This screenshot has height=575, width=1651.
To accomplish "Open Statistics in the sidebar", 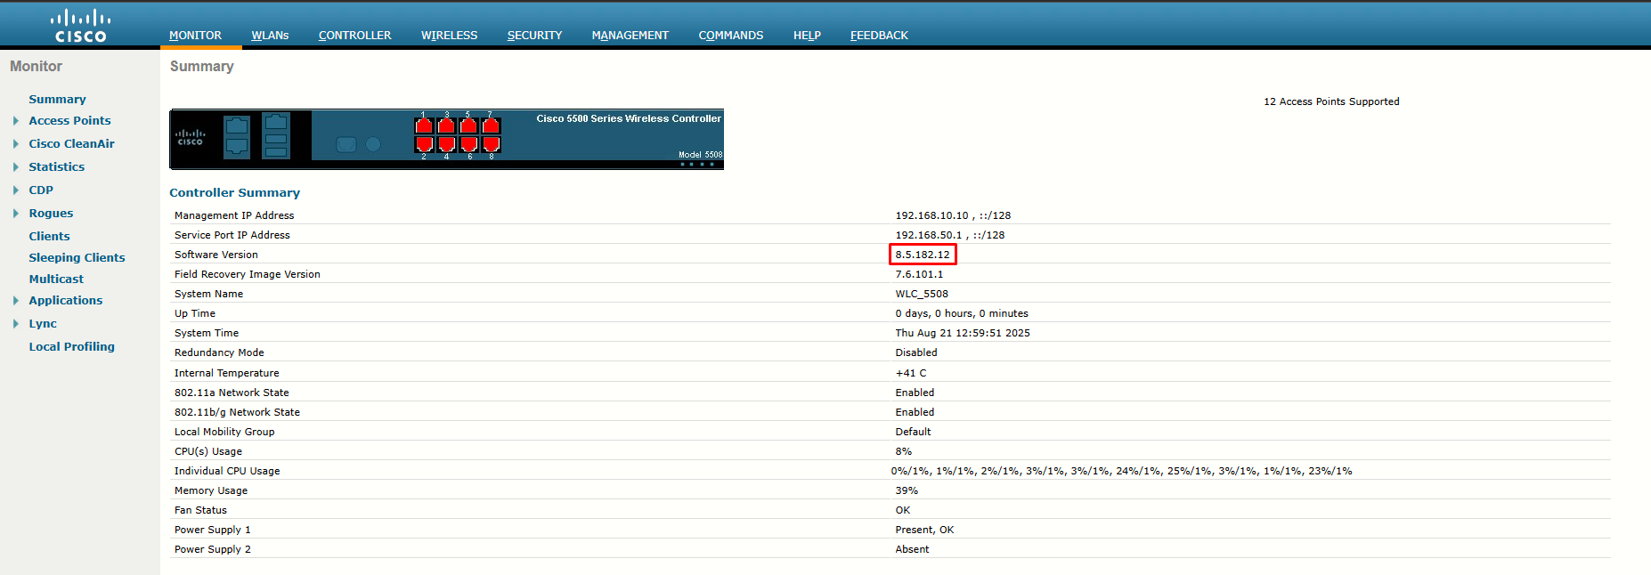I will [56, 167].
